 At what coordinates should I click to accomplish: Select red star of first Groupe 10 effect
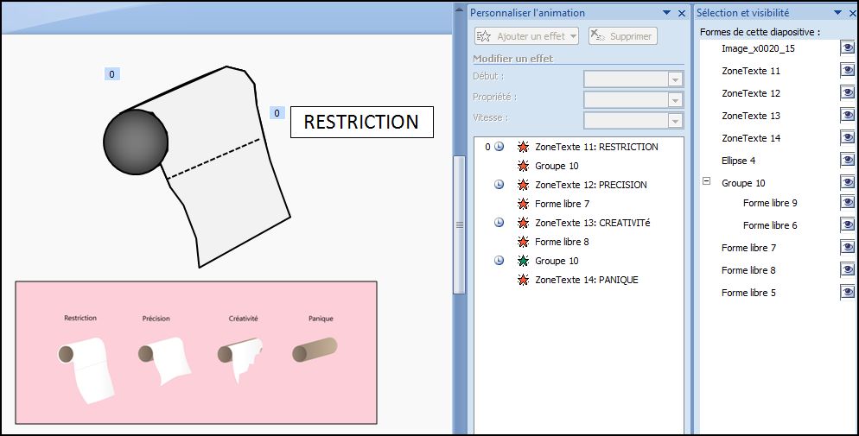(x=523, y=166)
